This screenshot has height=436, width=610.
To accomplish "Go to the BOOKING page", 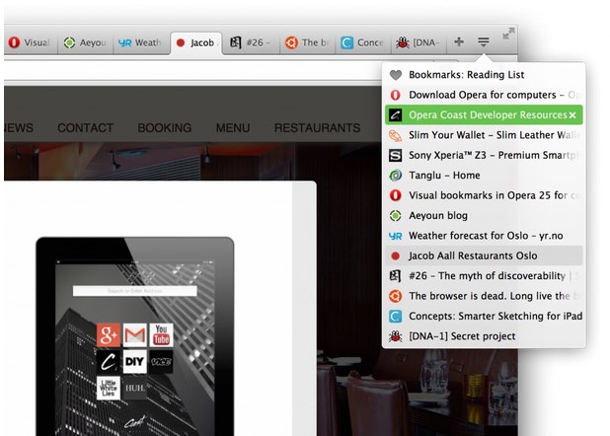I will [164, 127].
